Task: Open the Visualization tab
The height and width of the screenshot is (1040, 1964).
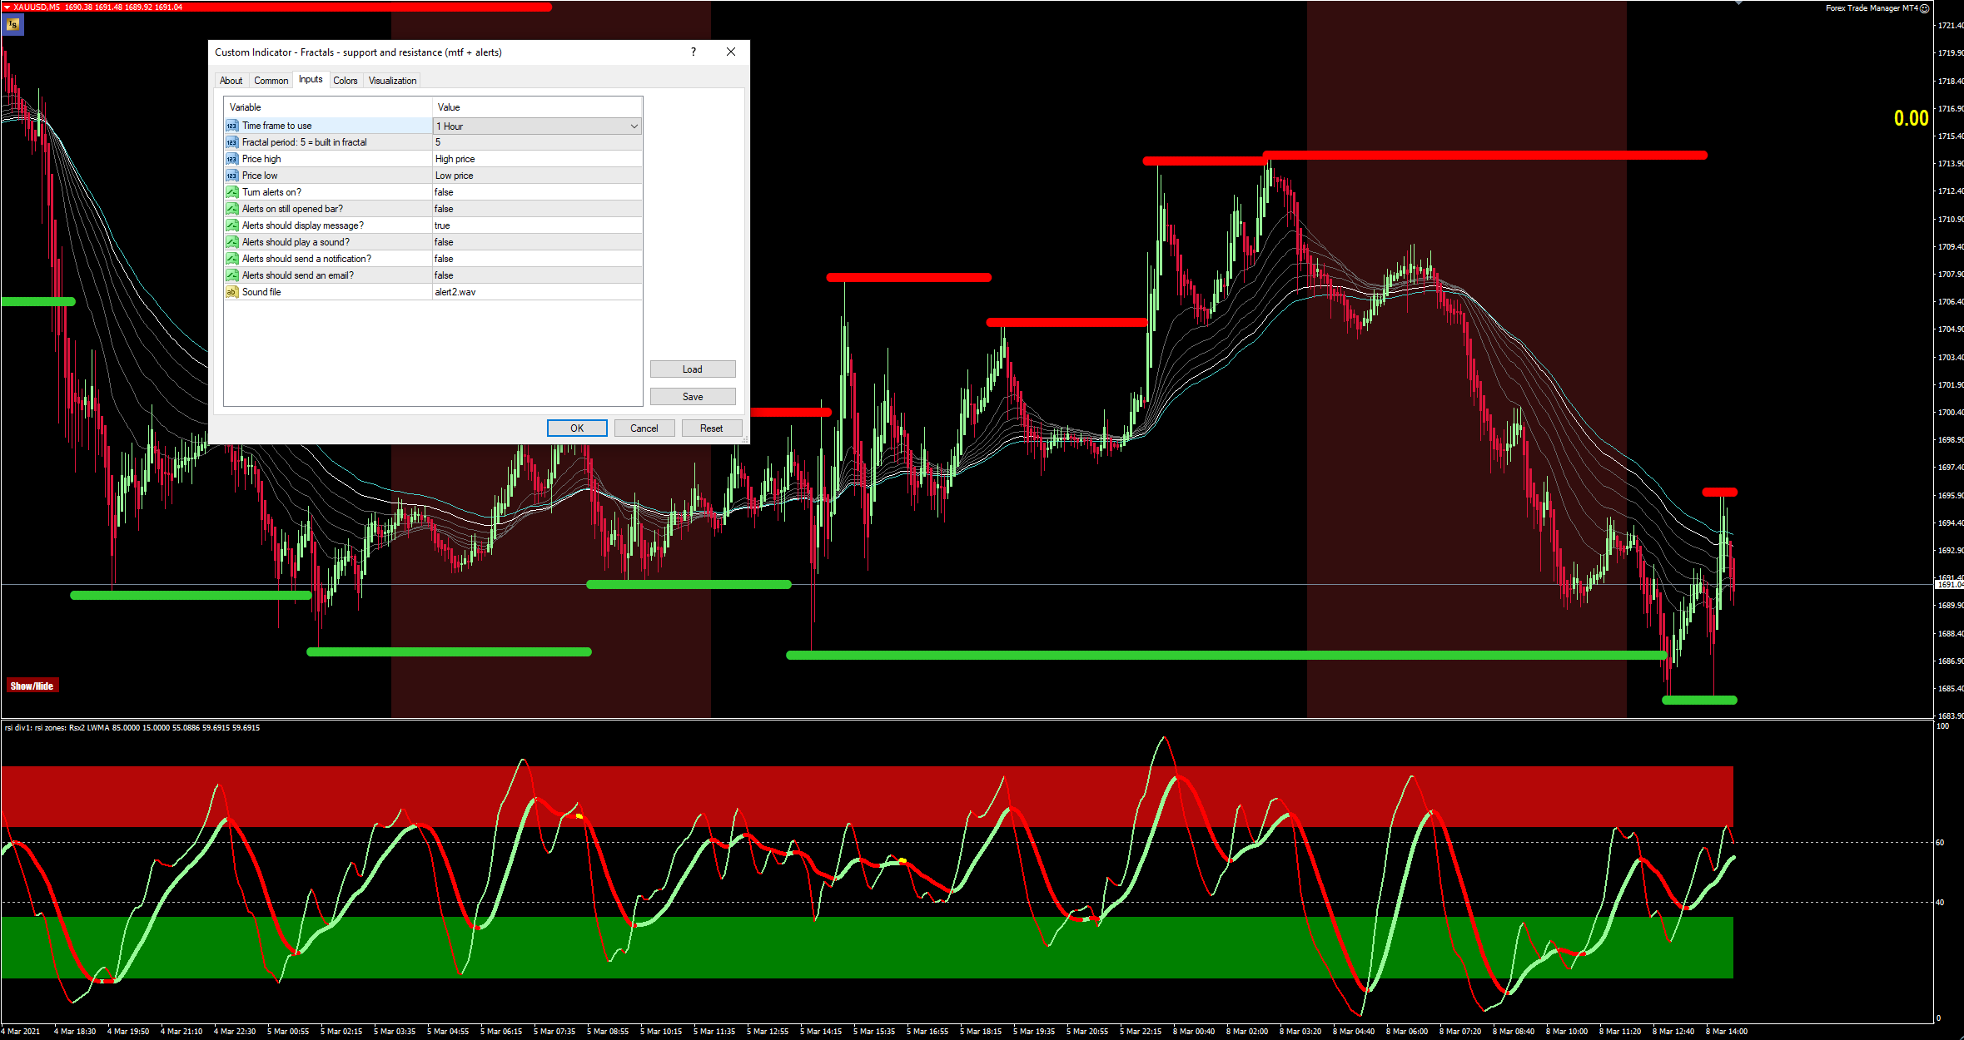Action: [392, 81]
